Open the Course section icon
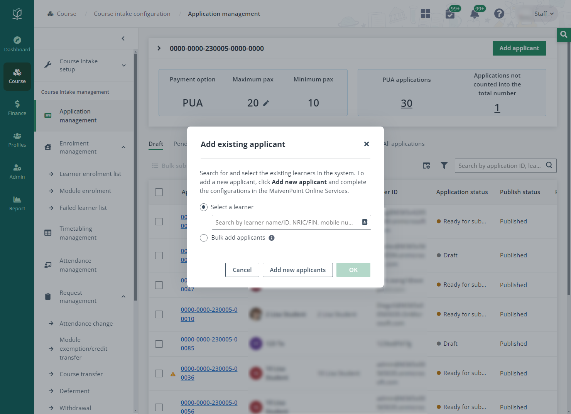Screen dimensions: 571x414 point(17,76)
